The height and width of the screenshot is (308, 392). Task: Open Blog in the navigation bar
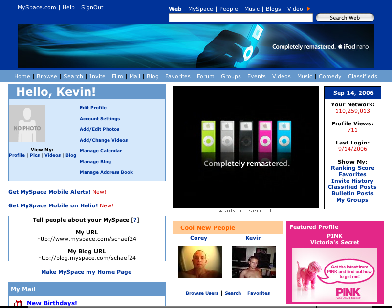(152, 76)
